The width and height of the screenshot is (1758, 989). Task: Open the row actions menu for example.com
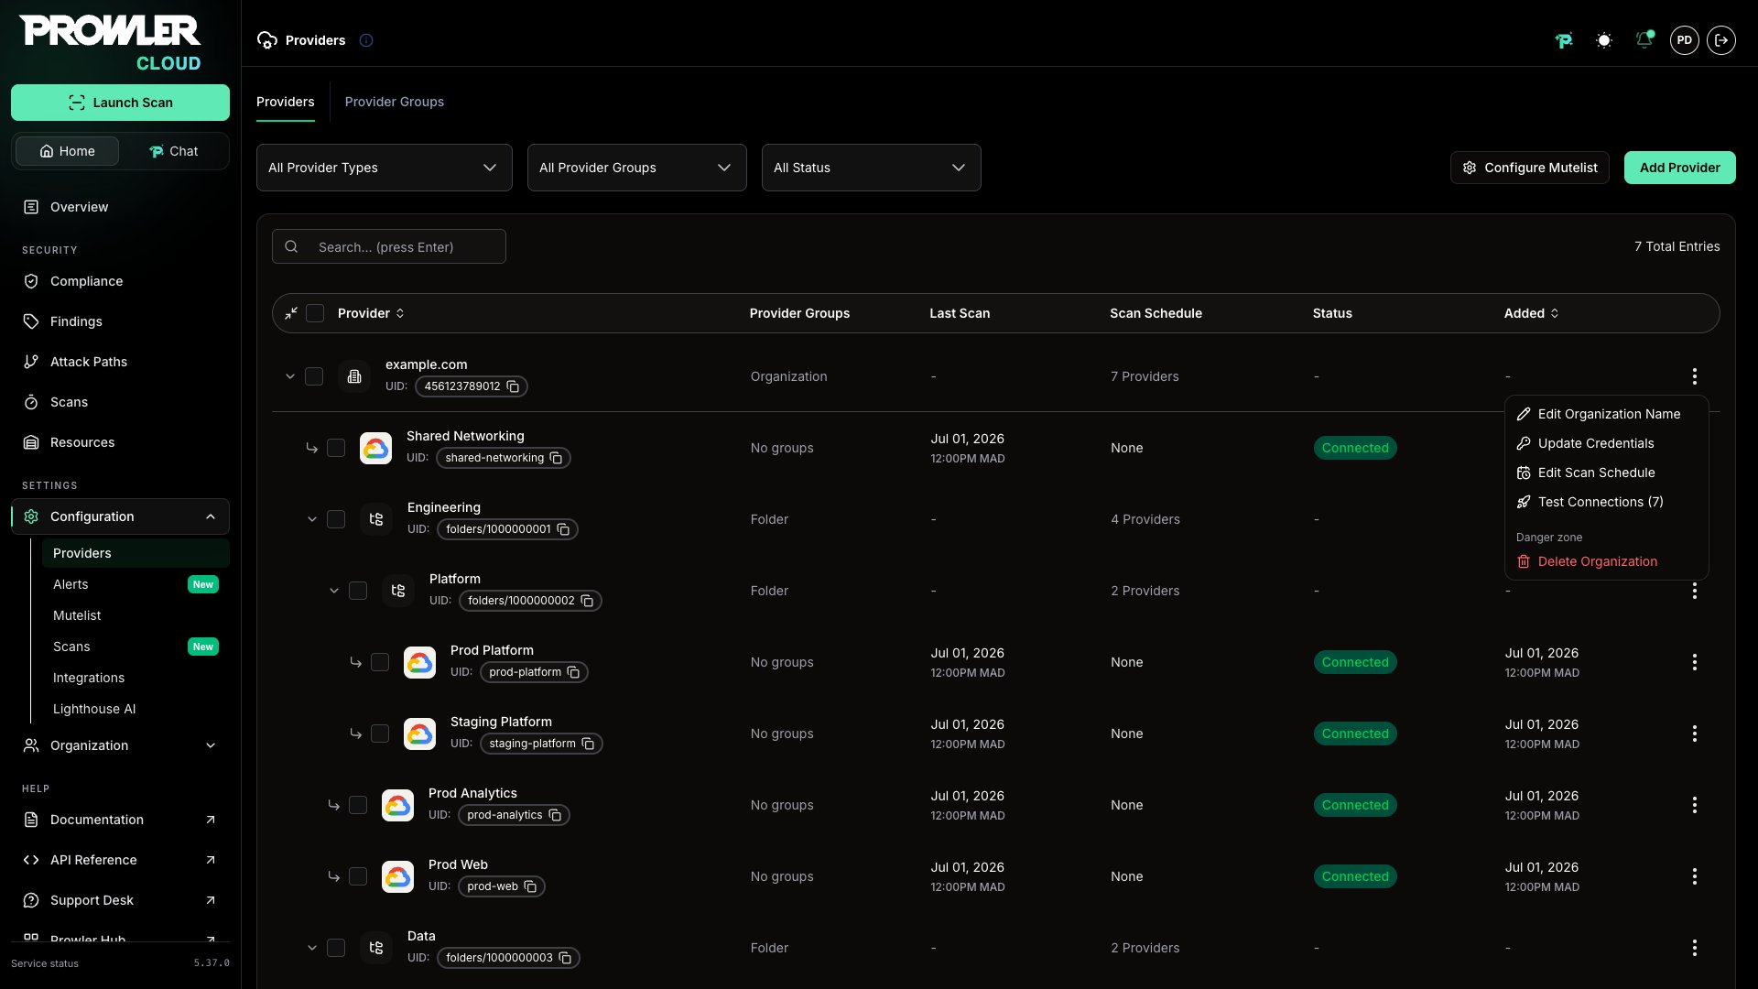click(1694, 376)
